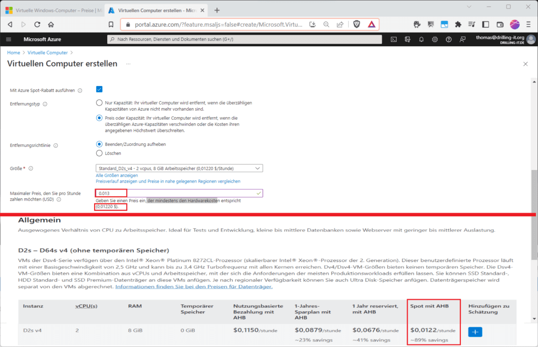This screenshot has height=347, width=538.
Task: Open Preisverlauf anzeigen und Preise vergleichen link
Action: 168,181
